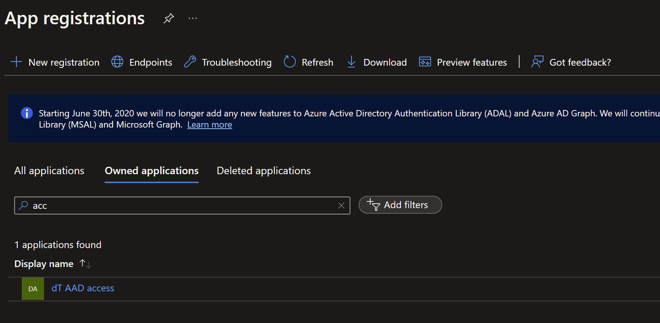Select the Owned applications tab
Image resolution: width=660 pixels, height=323 pixels.
coord(152,171)
